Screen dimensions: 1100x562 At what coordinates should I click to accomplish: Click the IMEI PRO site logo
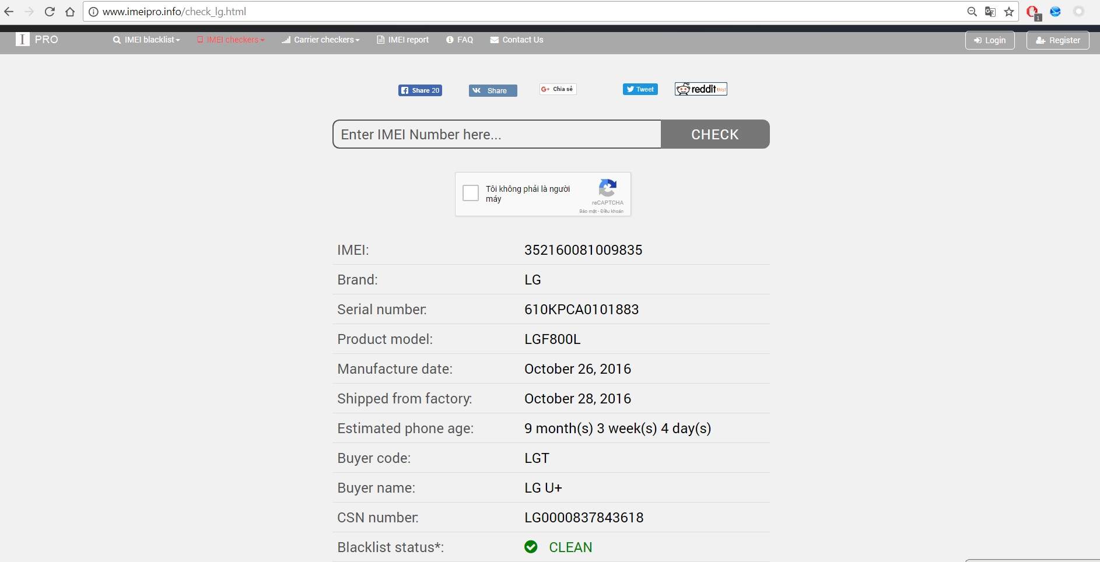pos(37,40)
